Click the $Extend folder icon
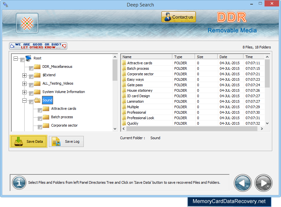This screenshot has height=207, width=281. [x=37, y=75]
